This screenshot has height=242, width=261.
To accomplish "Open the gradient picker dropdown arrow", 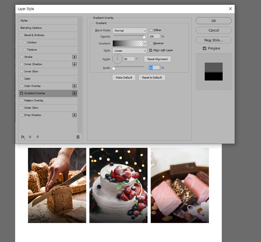I will click(145, 44).
